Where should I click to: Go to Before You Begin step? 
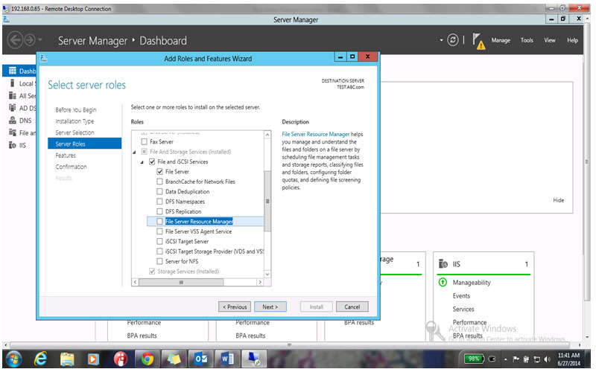click(x=76, y=109)
